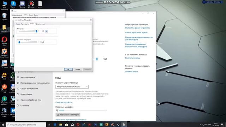Open Управление звуковыми устройствами link
The width and height of the screenshot is (226, 127).
point(71,120)
